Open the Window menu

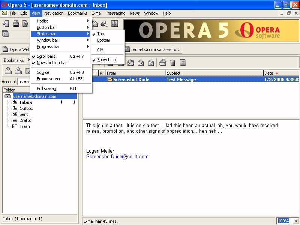pos(151,13)
